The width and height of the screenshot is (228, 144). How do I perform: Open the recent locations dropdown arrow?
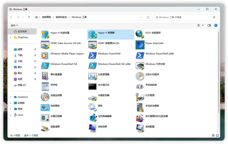[23, 17]
